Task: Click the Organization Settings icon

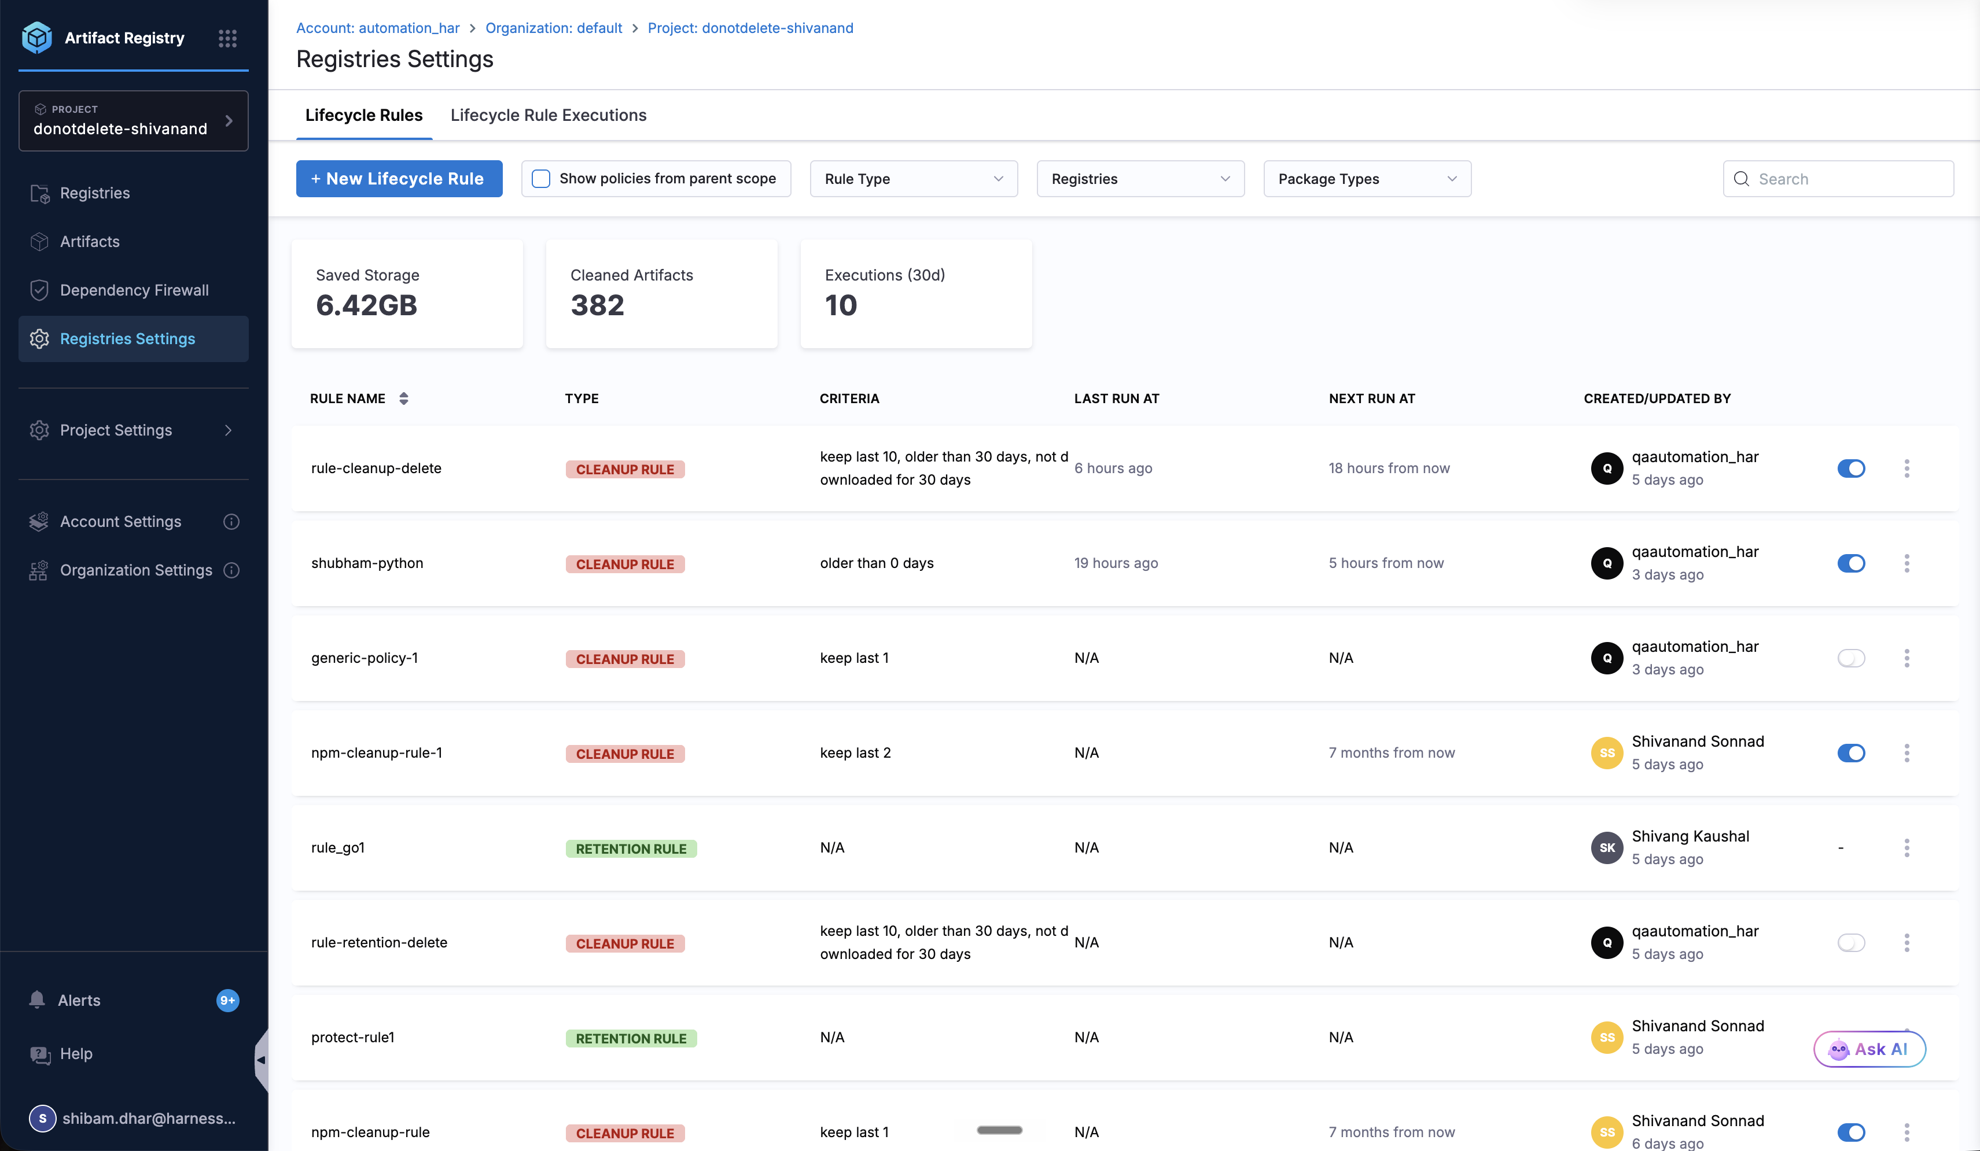Action: pos(39,570)
